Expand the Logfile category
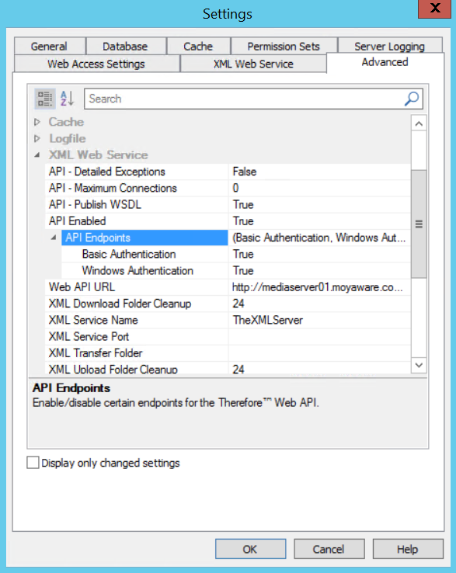Viewport: 456px width, 573px height. (x=37, y=138)
